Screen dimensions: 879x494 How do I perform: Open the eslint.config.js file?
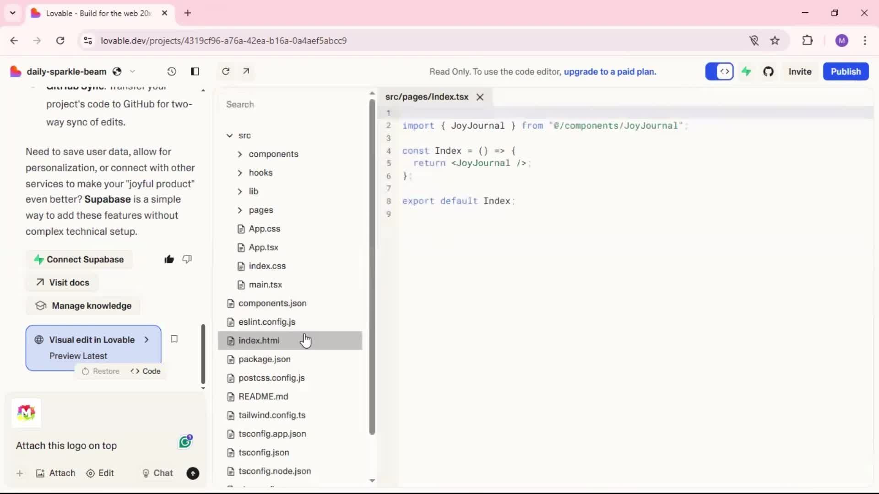click(x=290, y=322)
